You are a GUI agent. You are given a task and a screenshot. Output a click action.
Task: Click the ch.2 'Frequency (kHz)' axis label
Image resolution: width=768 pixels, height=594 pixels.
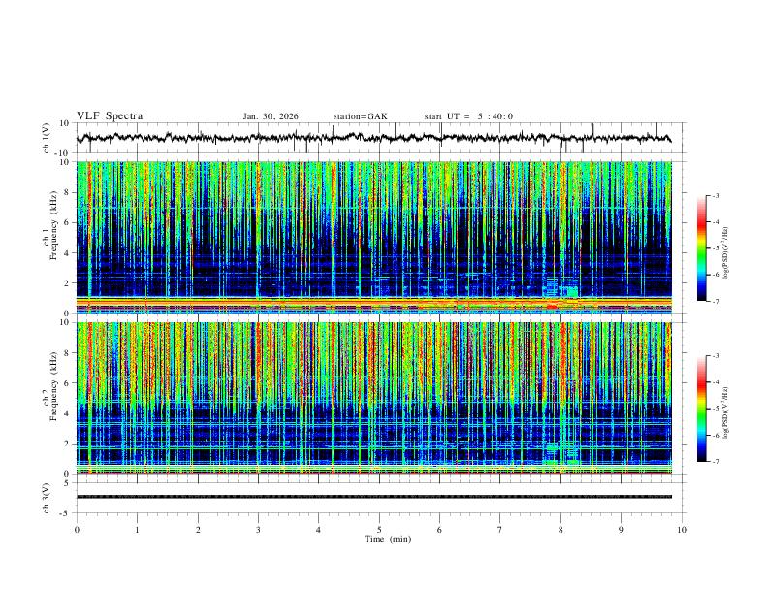click(x=53, y=386)
